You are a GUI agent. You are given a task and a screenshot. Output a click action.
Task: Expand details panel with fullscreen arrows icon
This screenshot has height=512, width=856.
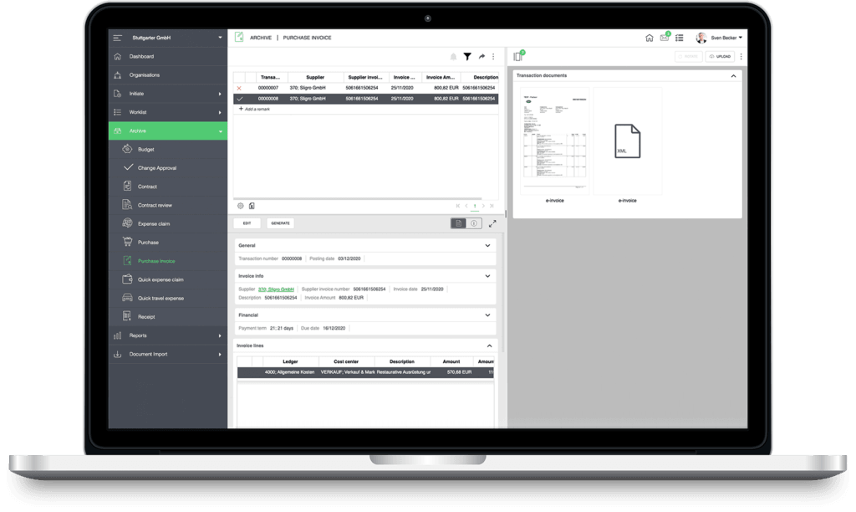[x=492, y=223]
